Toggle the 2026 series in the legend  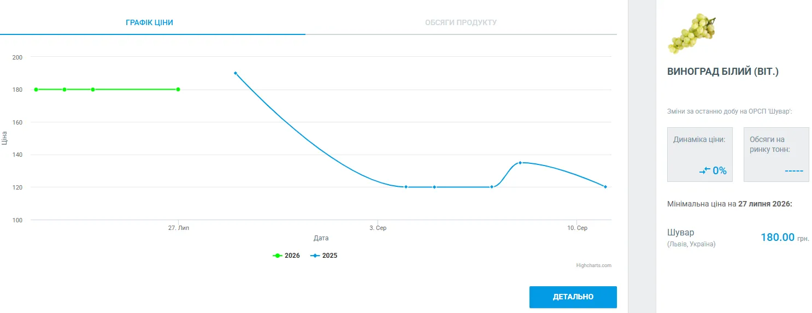click(x=286, y=256)
